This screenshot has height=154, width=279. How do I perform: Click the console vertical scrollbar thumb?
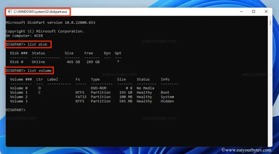[x=270, y=23]
